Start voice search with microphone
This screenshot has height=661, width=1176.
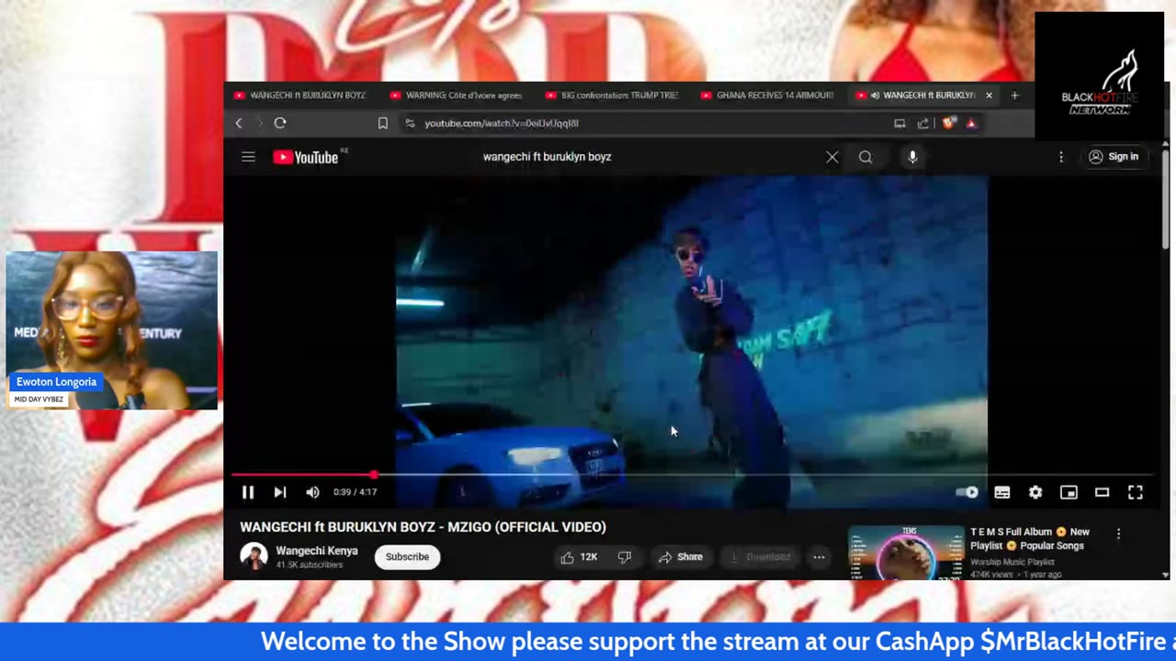(912, 157)
